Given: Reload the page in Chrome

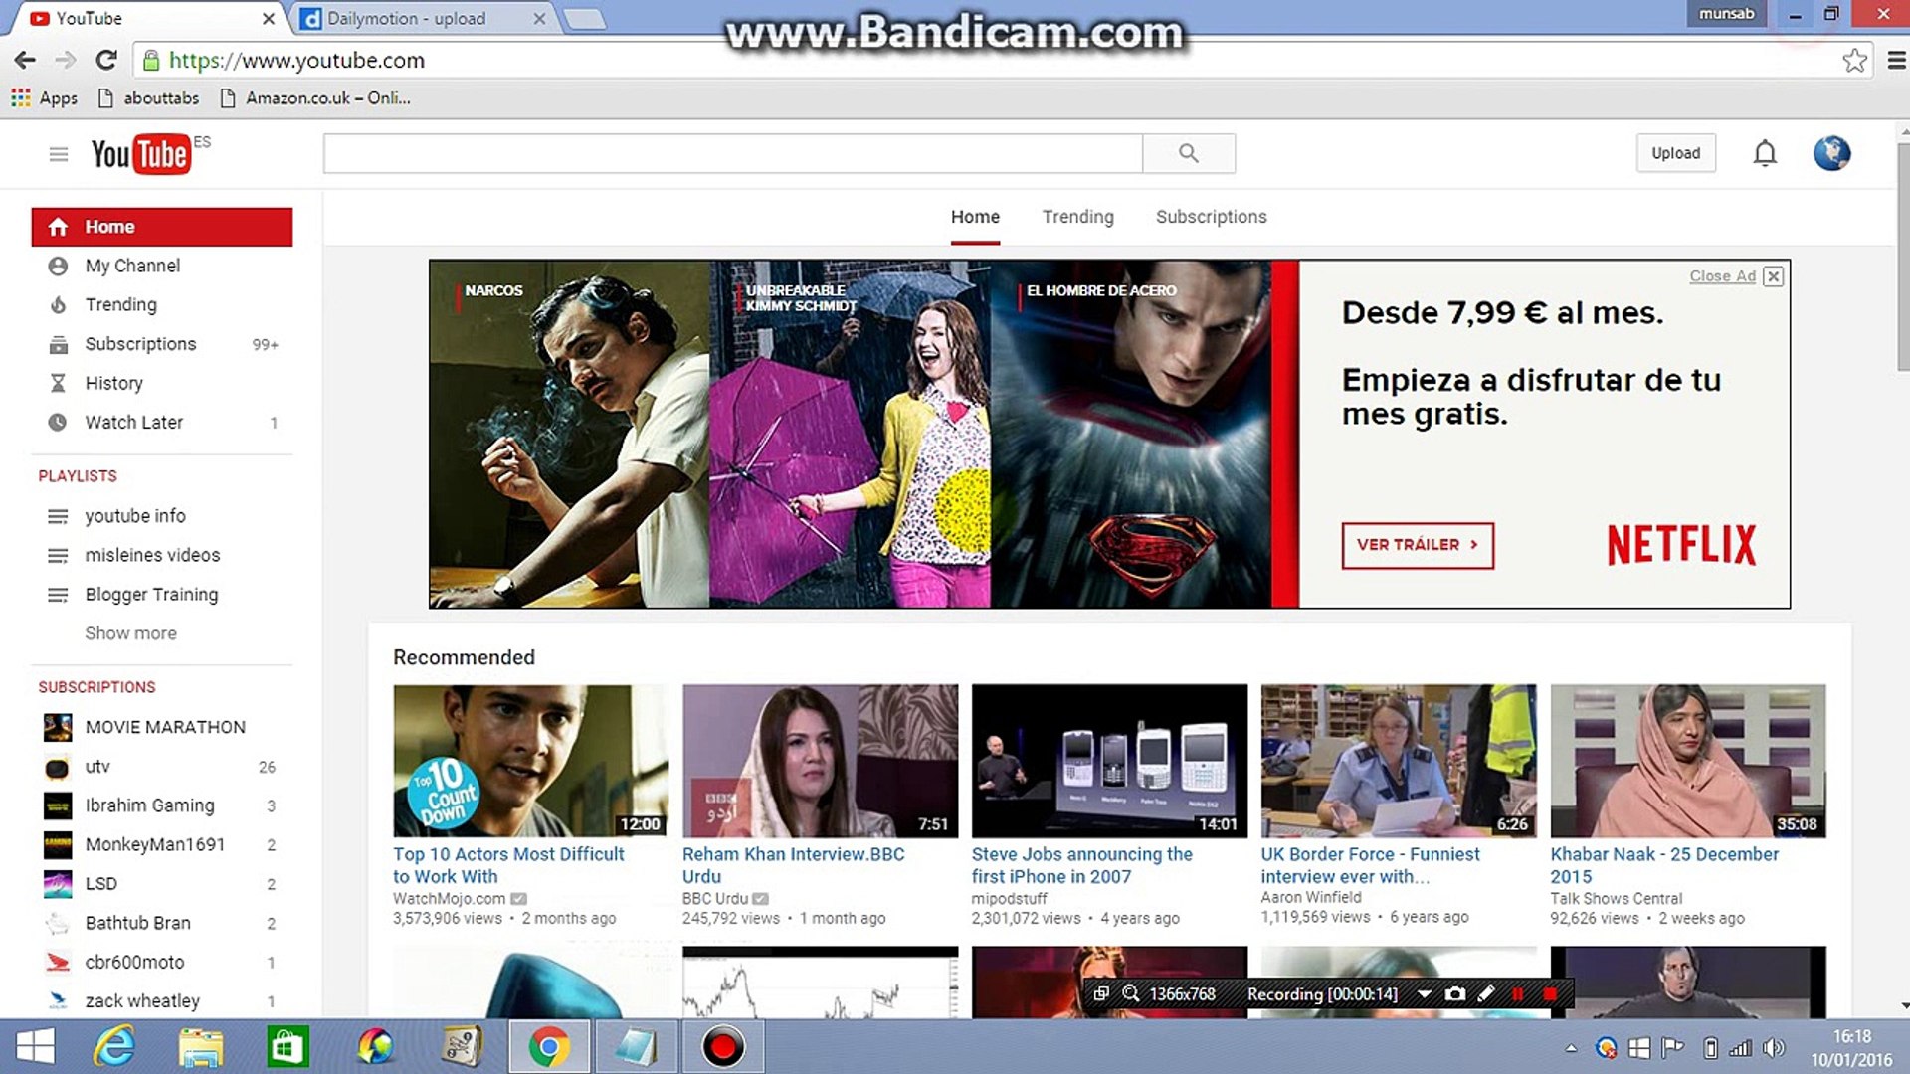Looking at the screenshot, I should tap(106, 61).
